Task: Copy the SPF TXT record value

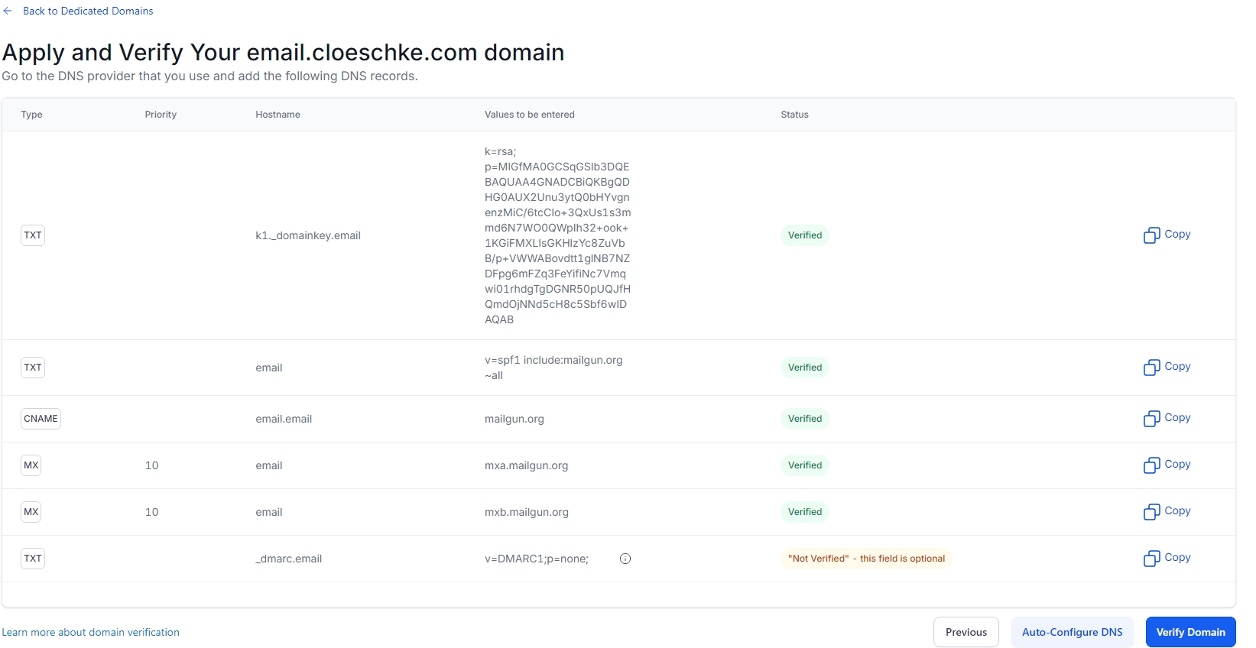Action: click(x=1167, y=367)
